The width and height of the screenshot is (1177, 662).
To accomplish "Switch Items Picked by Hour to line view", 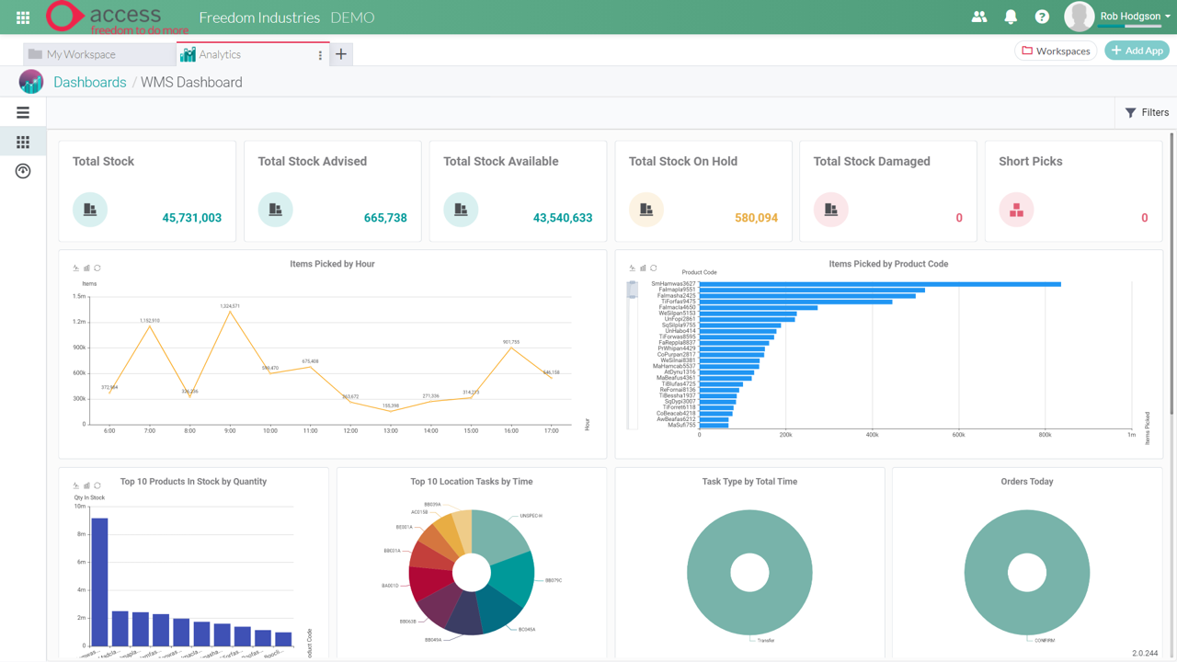I will point(76,268).
